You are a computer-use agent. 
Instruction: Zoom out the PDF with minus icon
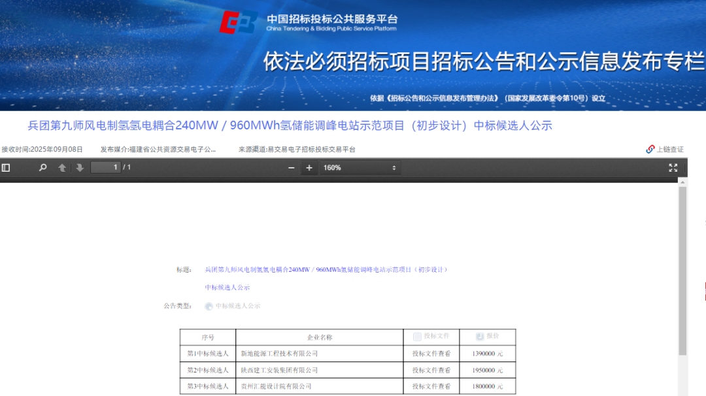290,167
